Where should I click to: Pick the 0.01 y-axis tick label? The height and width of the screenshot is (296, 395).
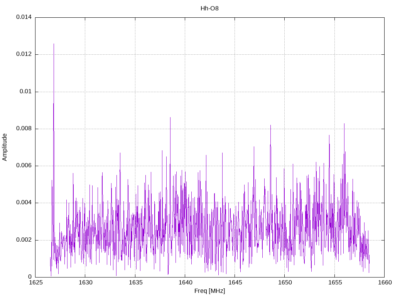(x=25, y=92)
